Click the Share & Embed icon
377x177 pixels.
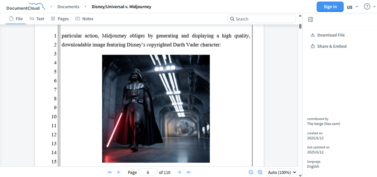tap(313, 46)
